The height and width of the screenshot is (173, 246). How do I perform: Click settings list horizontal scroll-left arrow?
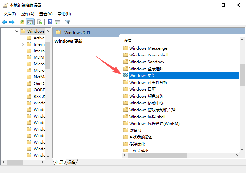point(125,155)
